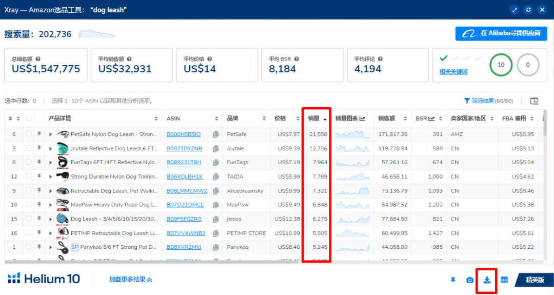Check the MayPaw row checkbox
This screenshot has width=554, height=295.
28,205
